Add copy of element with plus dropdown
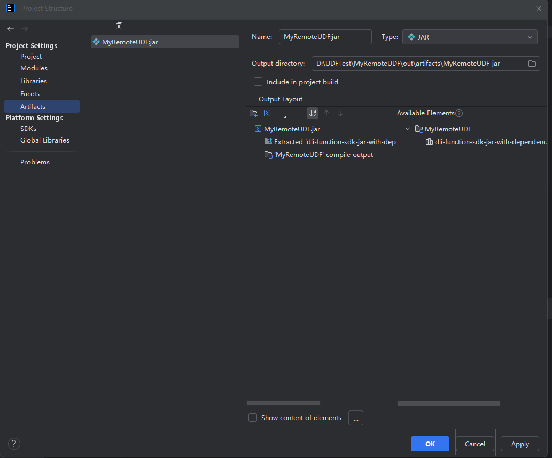552x458 pixels. point(281,113)
